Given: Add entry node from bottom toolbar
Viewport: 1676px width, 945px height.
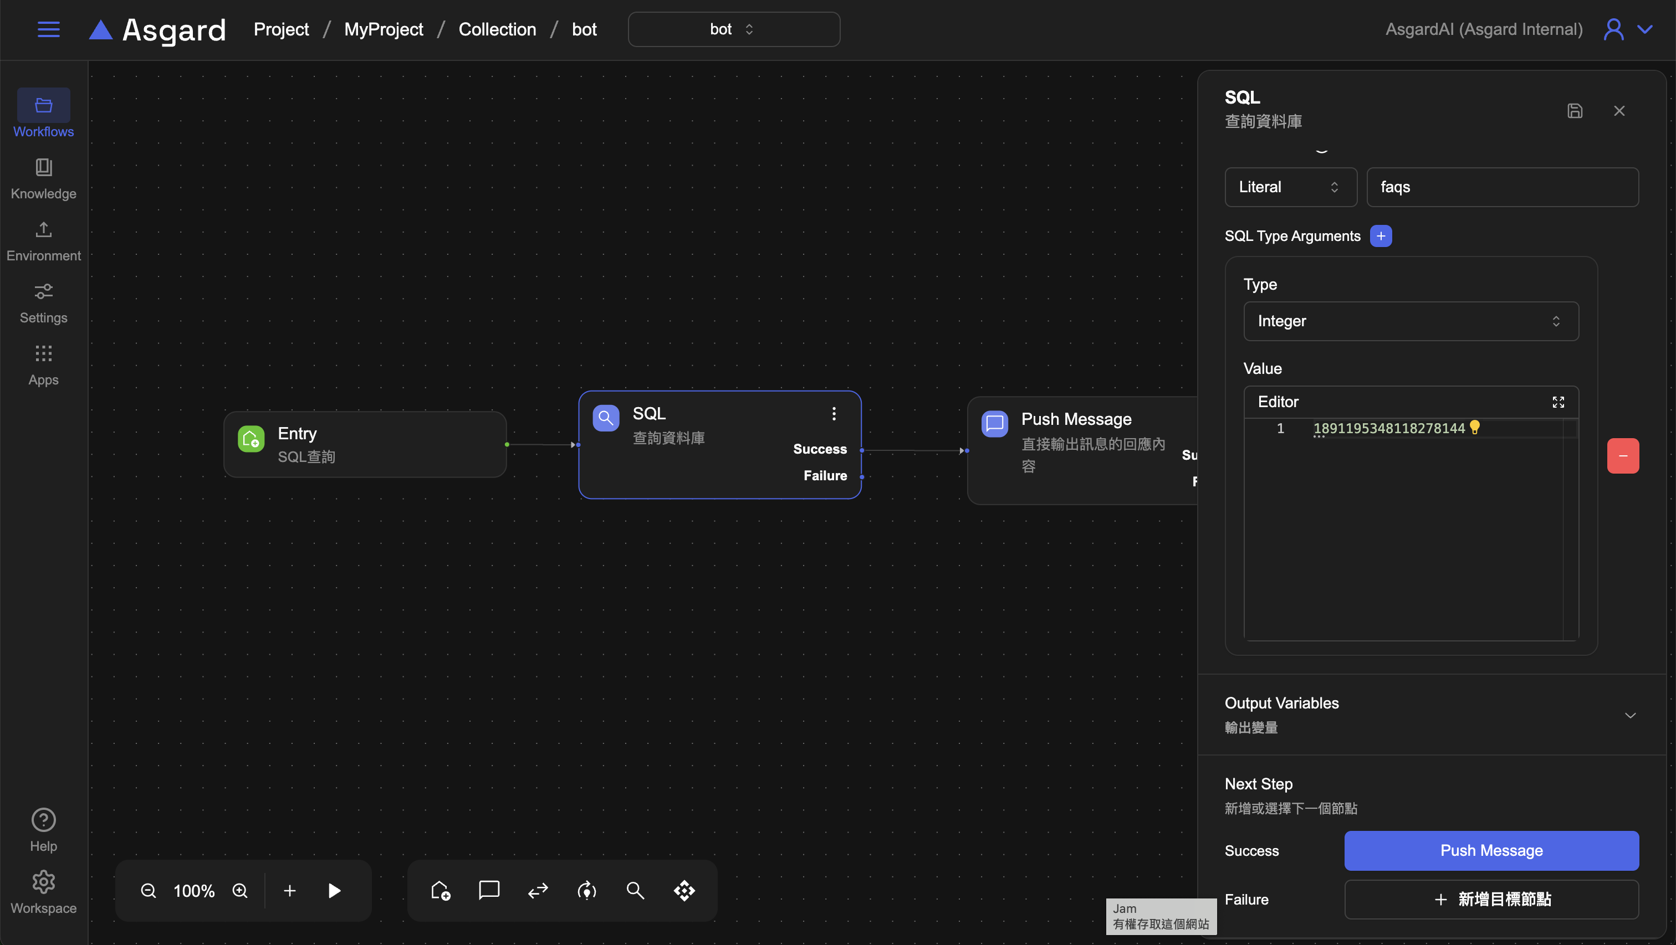Looking at the screenshot, I should [x=441, y=890].
